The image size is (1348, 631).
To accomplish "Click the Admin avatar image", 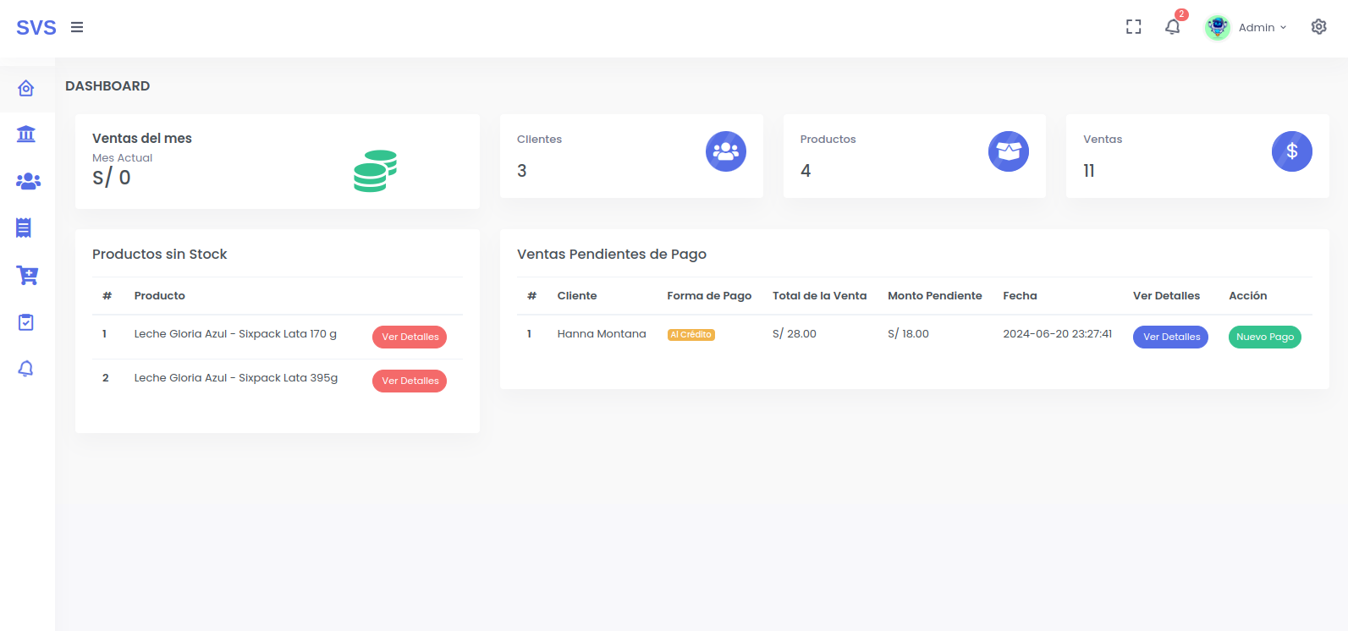I will [1218, 27].
